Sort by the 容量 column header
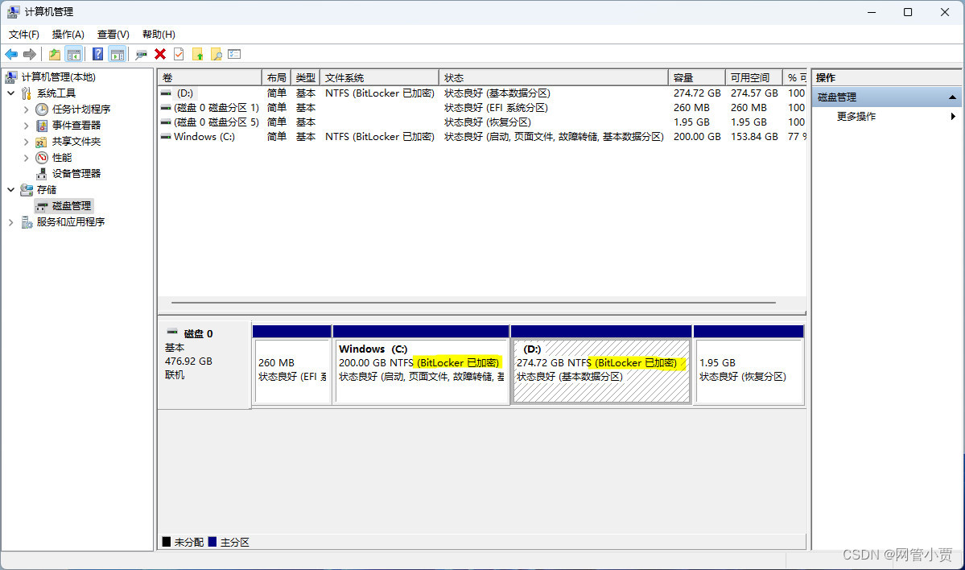This screenshot has height=570, width=965. click(x=697, y=77)
